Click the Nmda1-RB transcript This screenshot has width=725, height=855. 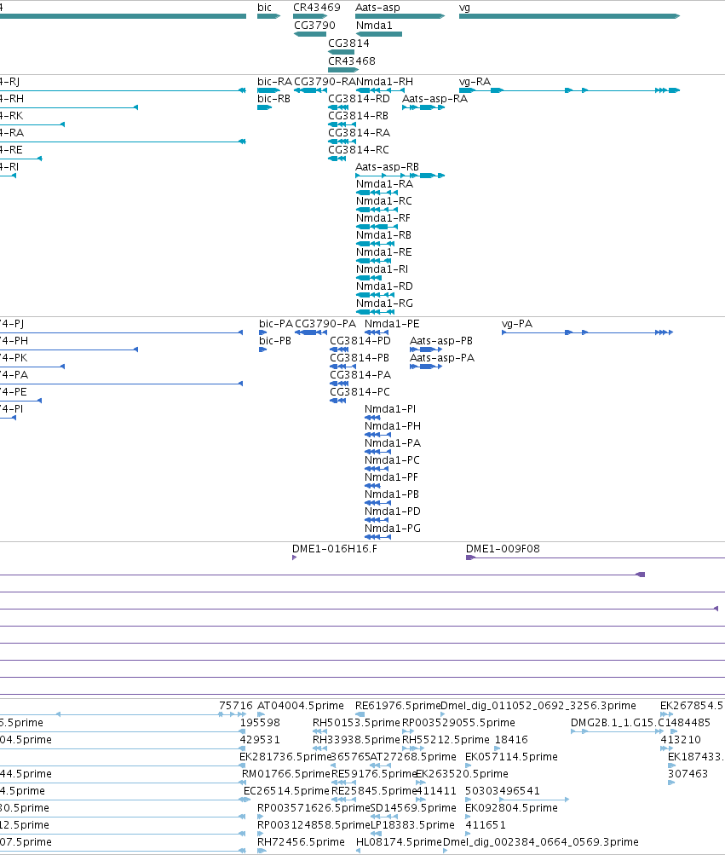tap(375, 244)
